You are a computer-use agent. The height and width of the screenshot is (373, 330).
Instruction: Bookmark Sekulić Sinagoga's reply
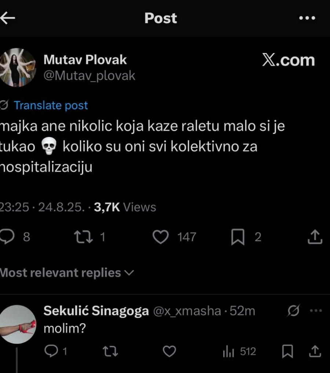pyautogui.click(x=288, y=352)
